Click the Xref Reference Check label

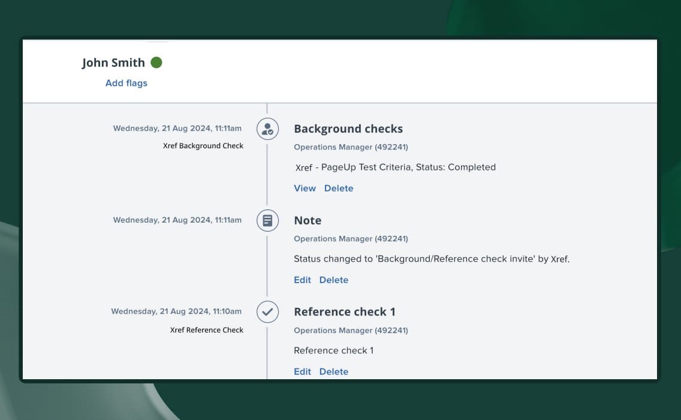pos(207,330)
